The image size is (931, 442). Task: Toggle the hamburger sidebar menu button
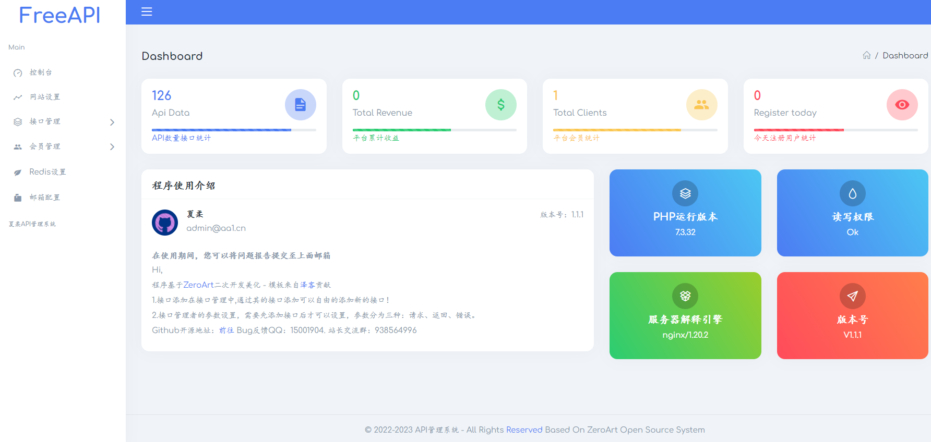point(147,11)
